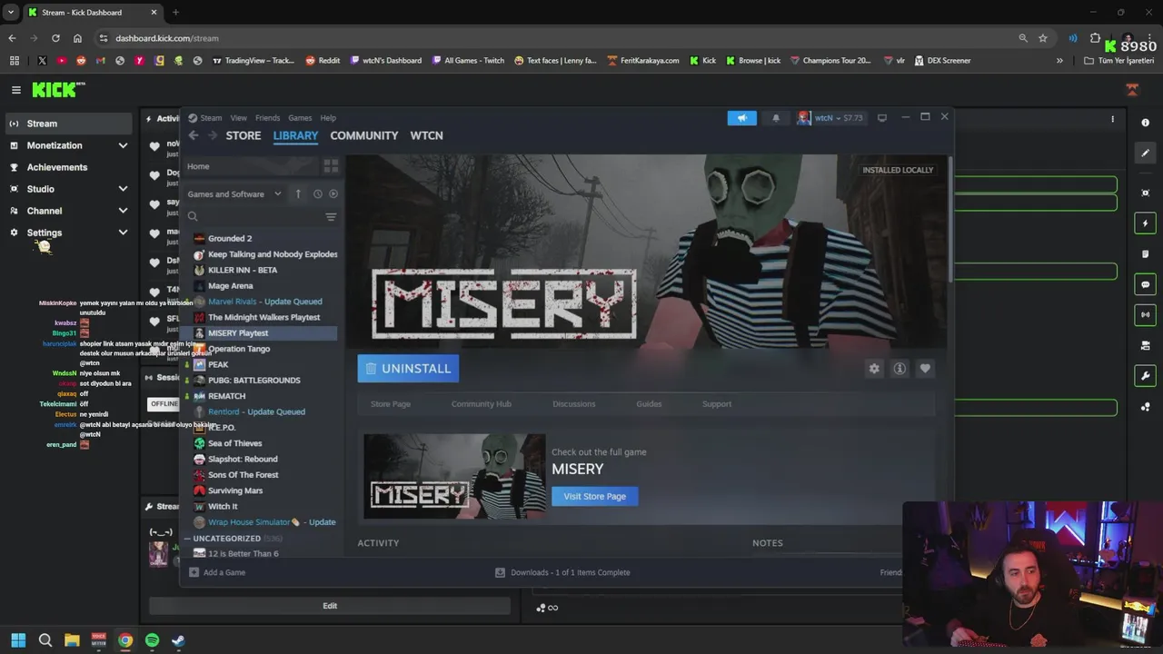
Task: Open Chrome from the taskbar
Action: [125, 640]
